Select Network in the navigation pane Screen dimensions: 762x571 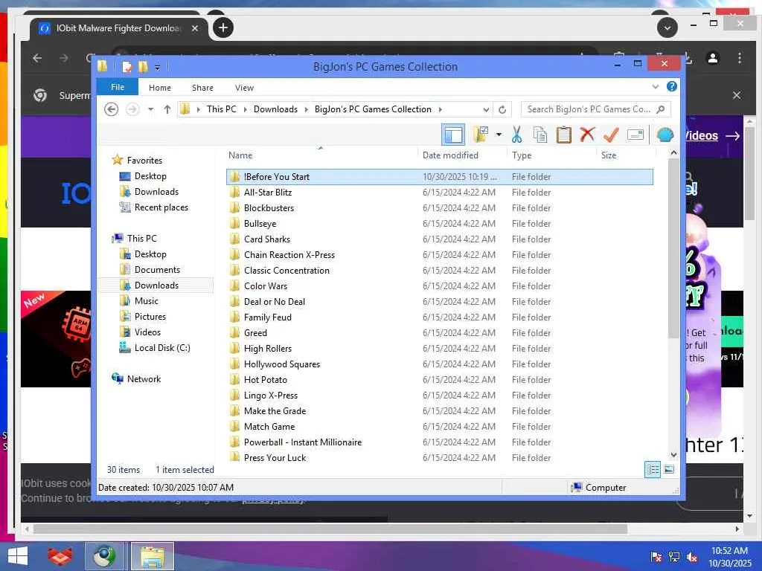pyautogui.click(x=144, y=379)
